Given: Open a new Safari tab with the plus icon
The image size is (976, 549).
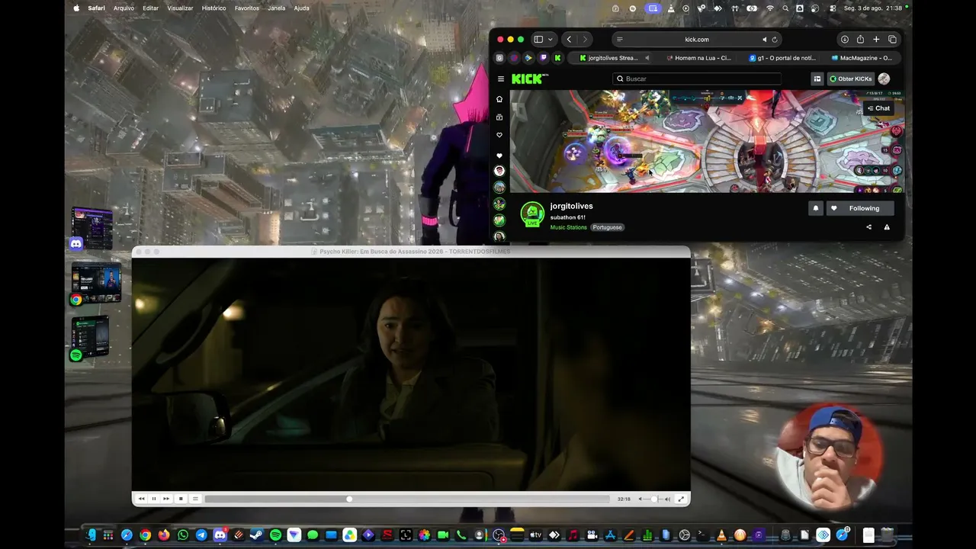Looking at the screenshot, I should pos(876,40).
